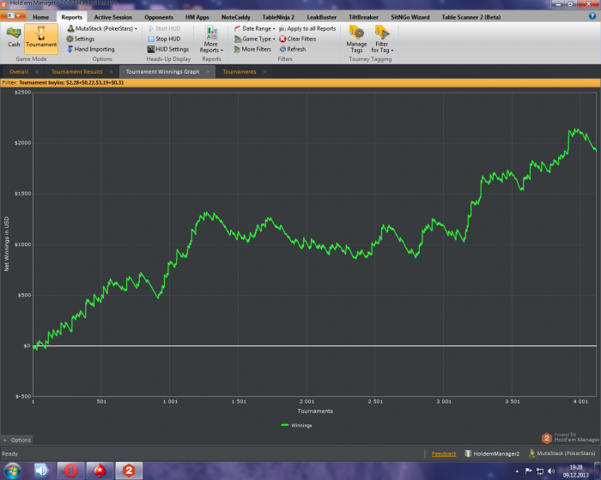The height and width of the screenshot is (480, 601).
Task: Click the Action Center flag icon
Action: (x=529, y=471)
